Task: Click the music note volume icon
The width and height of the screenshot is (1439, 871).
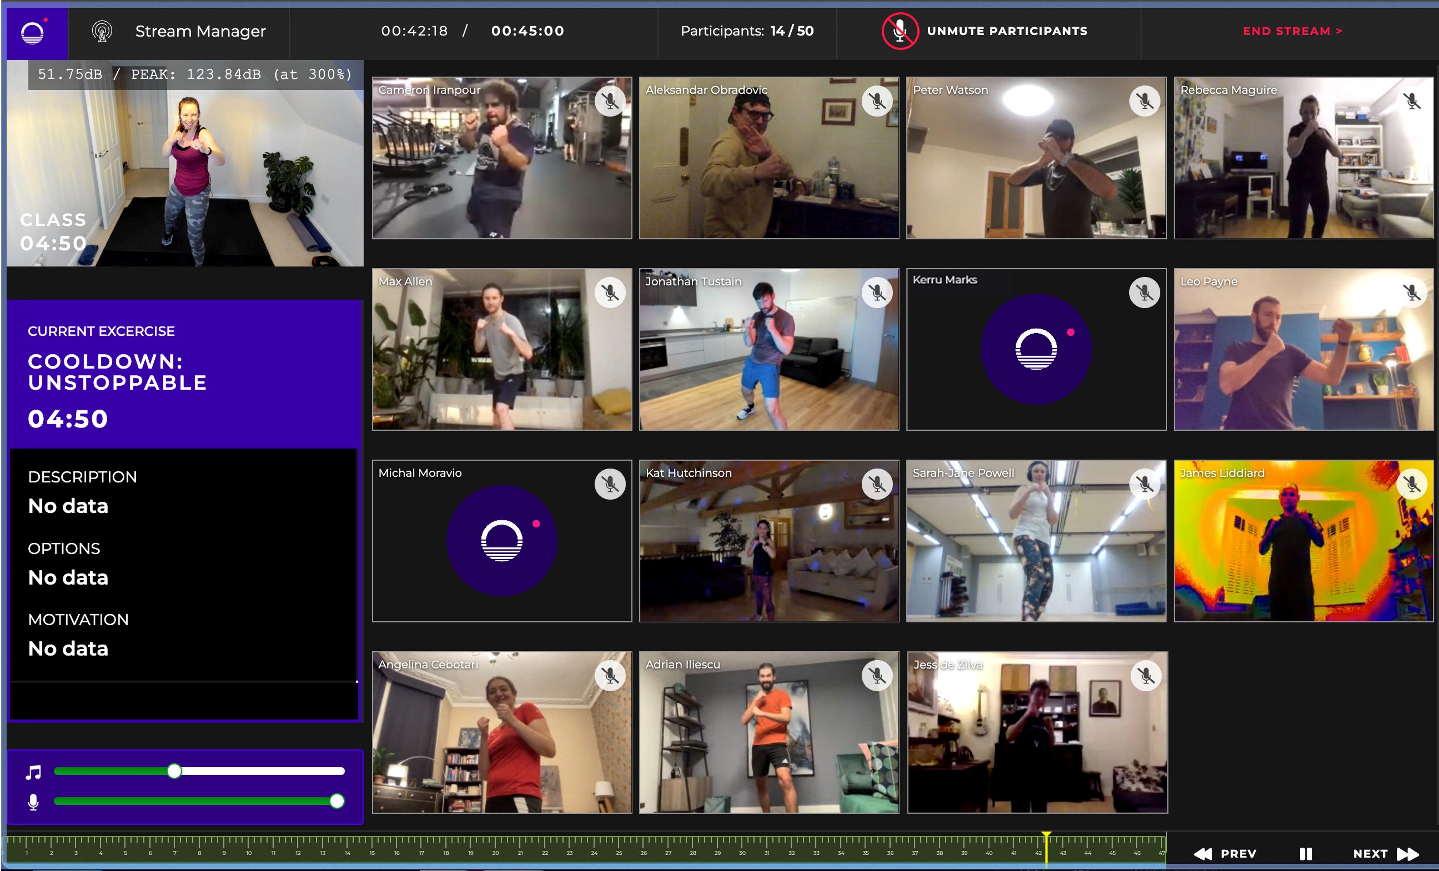Action: [34, 772]
